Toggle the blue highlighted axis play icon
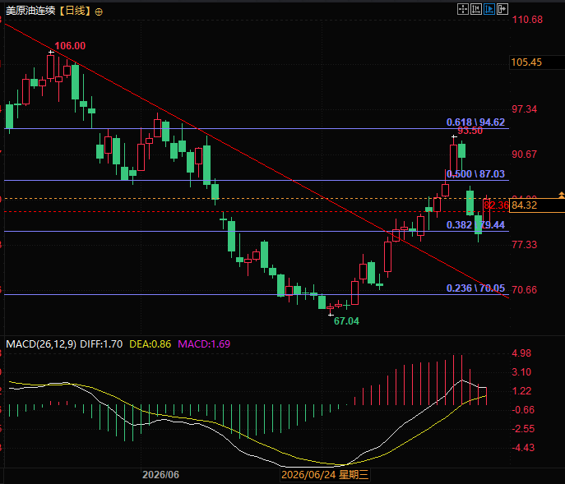Screen dimensions: 565x484 click(x=489, y=9)
